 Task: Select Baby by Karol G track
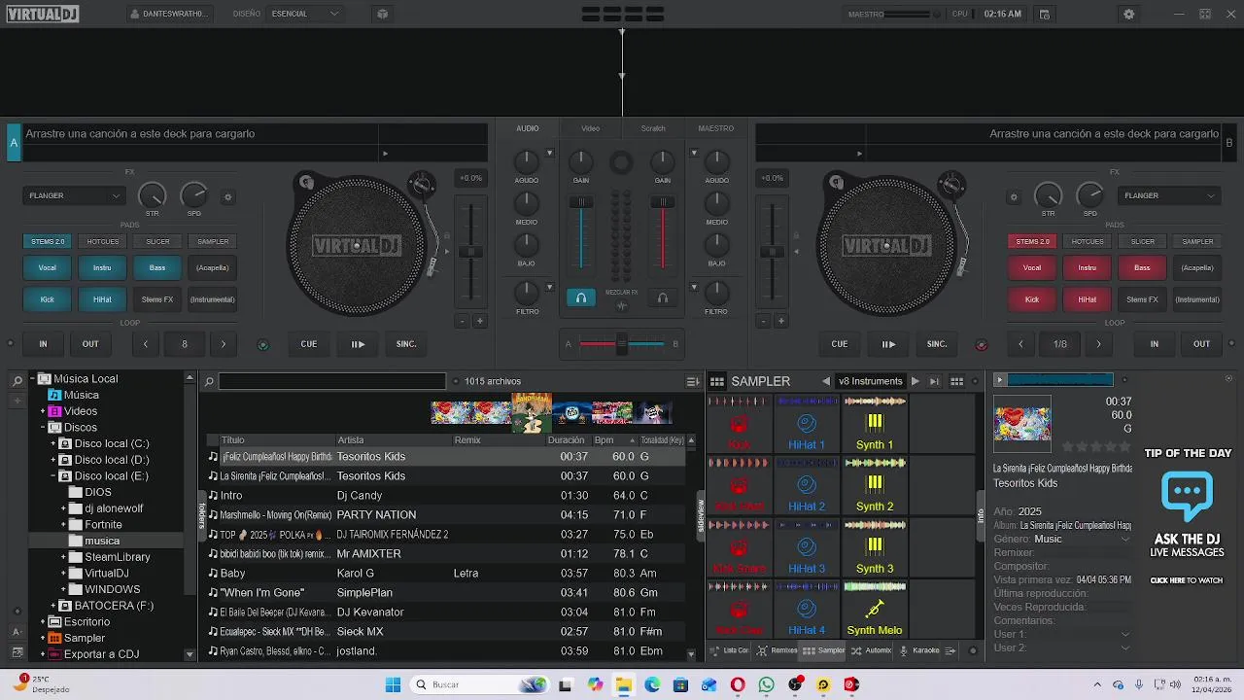tap(447, 574)
